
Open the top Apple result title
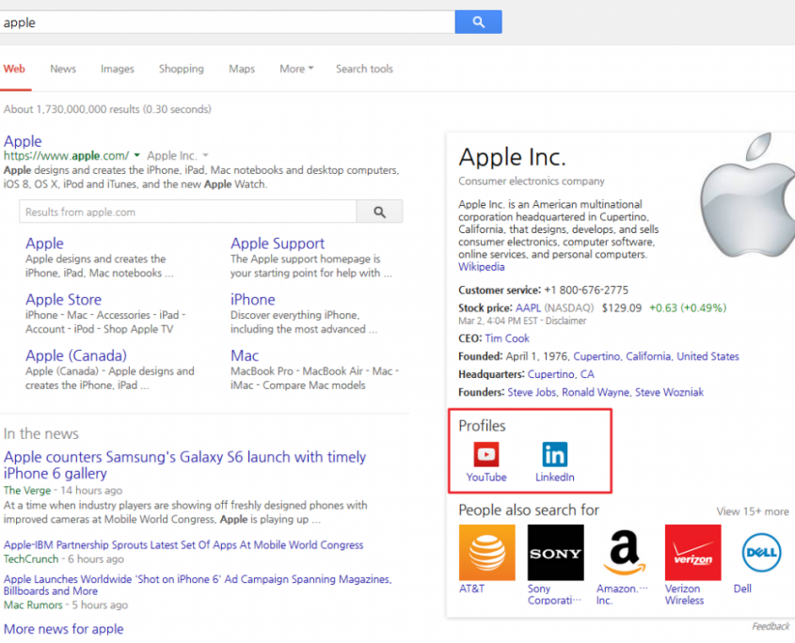coord(23,141)
